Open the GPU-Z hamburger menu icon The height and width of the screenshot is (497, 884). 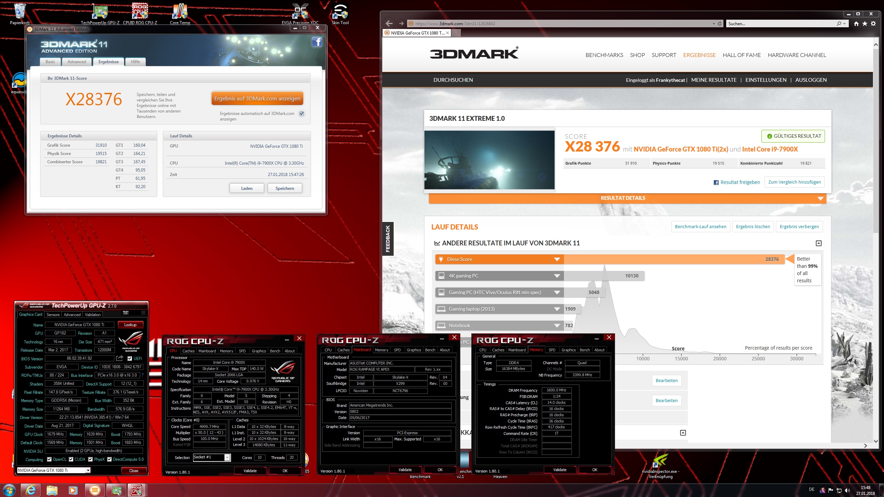click(143, 313)
